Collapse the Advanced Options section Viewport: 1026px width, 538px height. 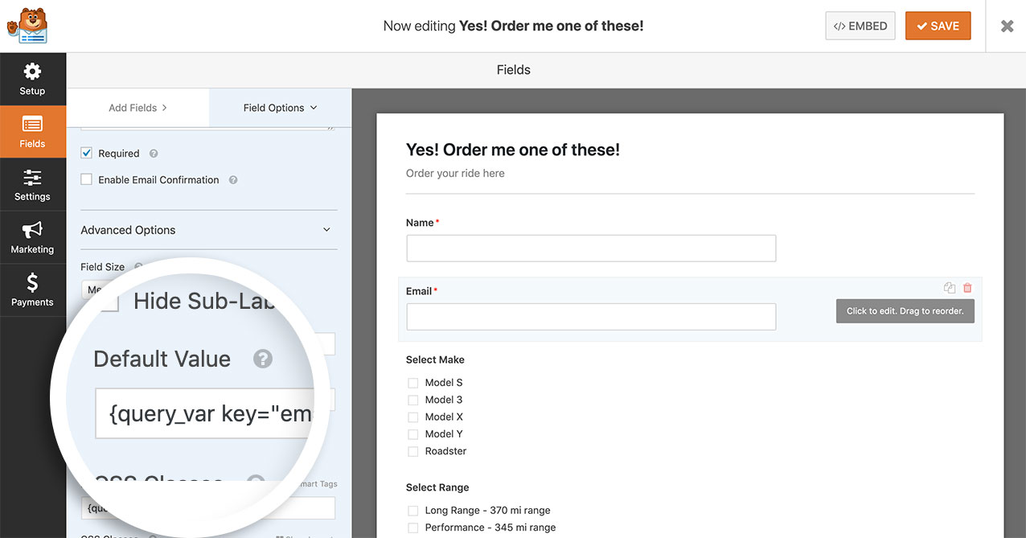(x=326, y=230)
